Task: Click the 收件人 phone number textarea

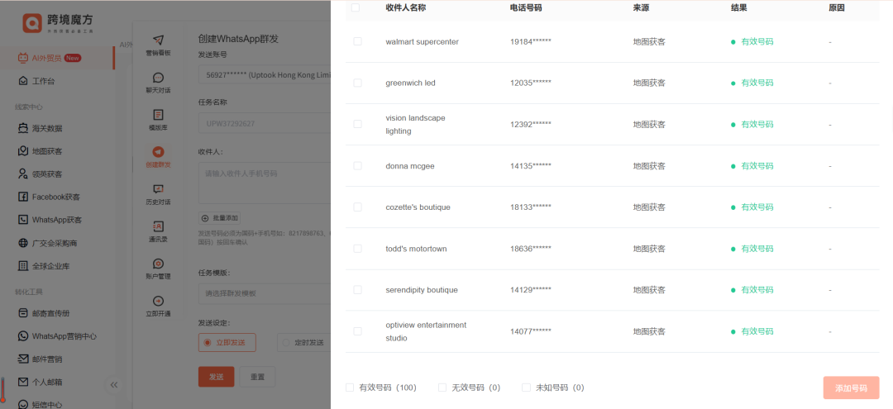Action: [265, 183]
